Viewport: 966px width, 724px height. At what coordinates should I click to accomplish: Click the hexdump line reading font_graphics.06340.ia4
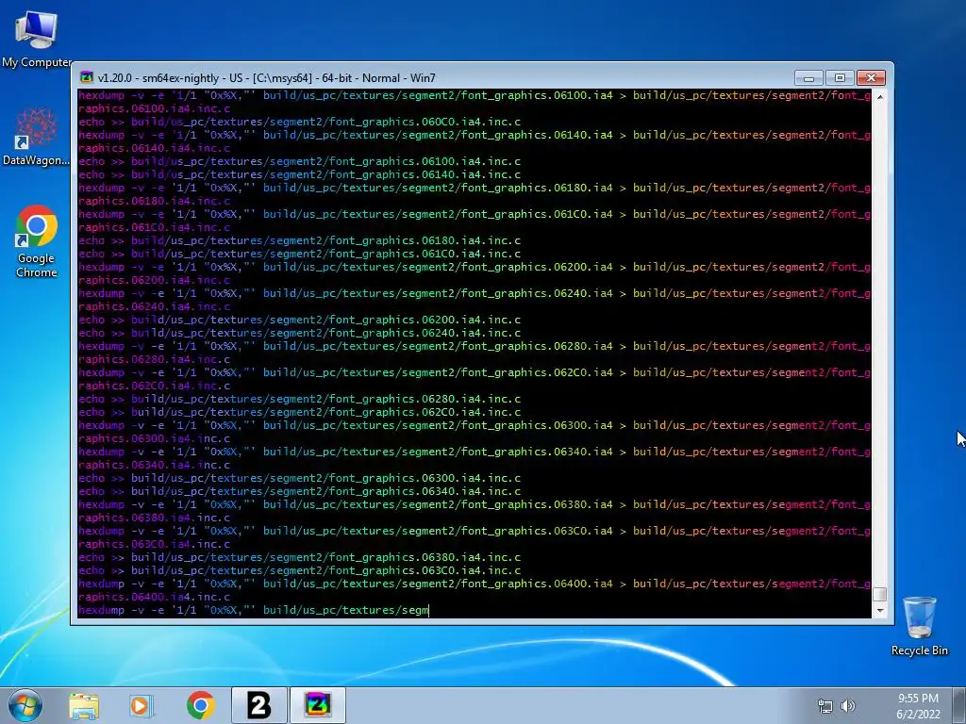click(475, 452)
